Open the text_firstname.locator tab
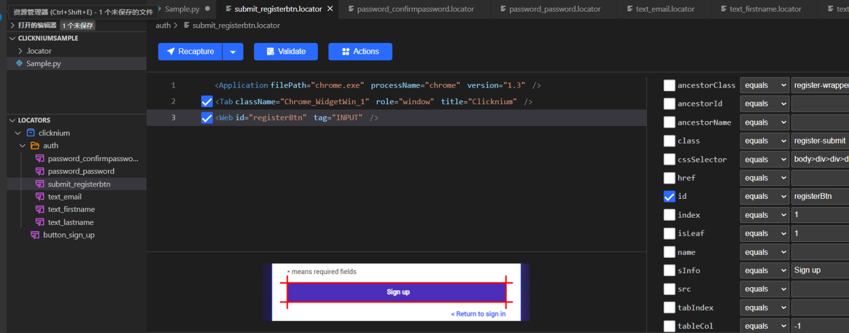The image size is (849, 333). pos(765,9)
